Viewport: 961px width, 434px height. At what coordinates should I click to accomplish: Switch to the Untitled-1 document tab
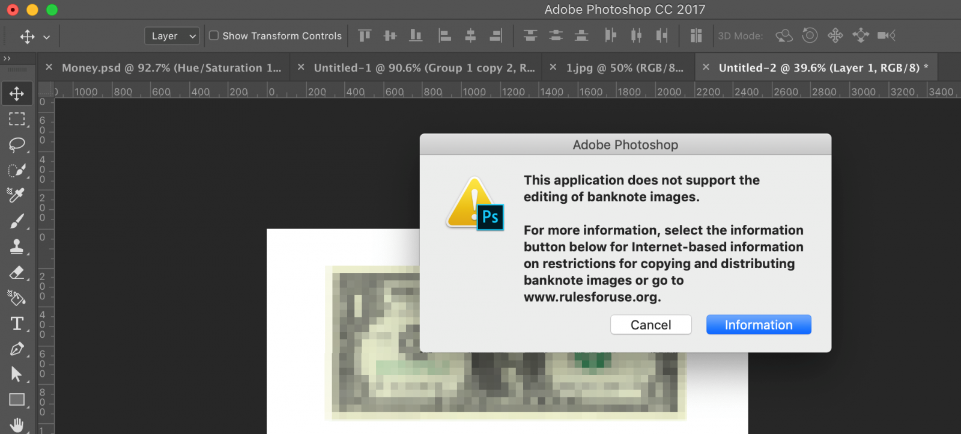click(424, 68)
